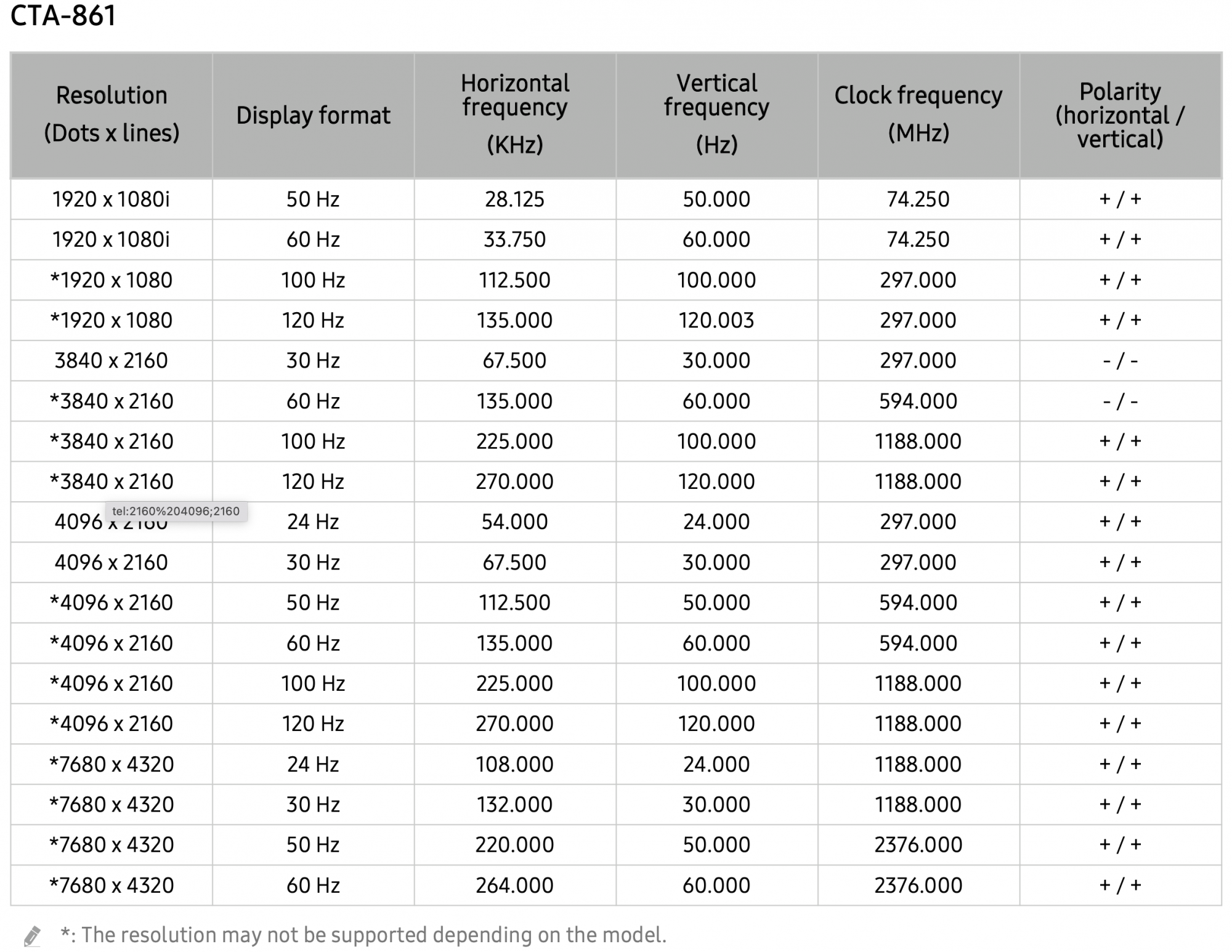The image size is (1232, 952).
Task: Select the Clock frequency (MHz) header
Action: 918,115
